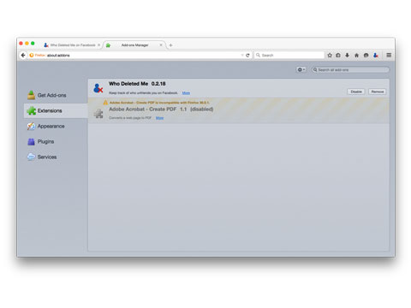Open the hamburger menu
The image size is (411, 308).
click(389, 55)
